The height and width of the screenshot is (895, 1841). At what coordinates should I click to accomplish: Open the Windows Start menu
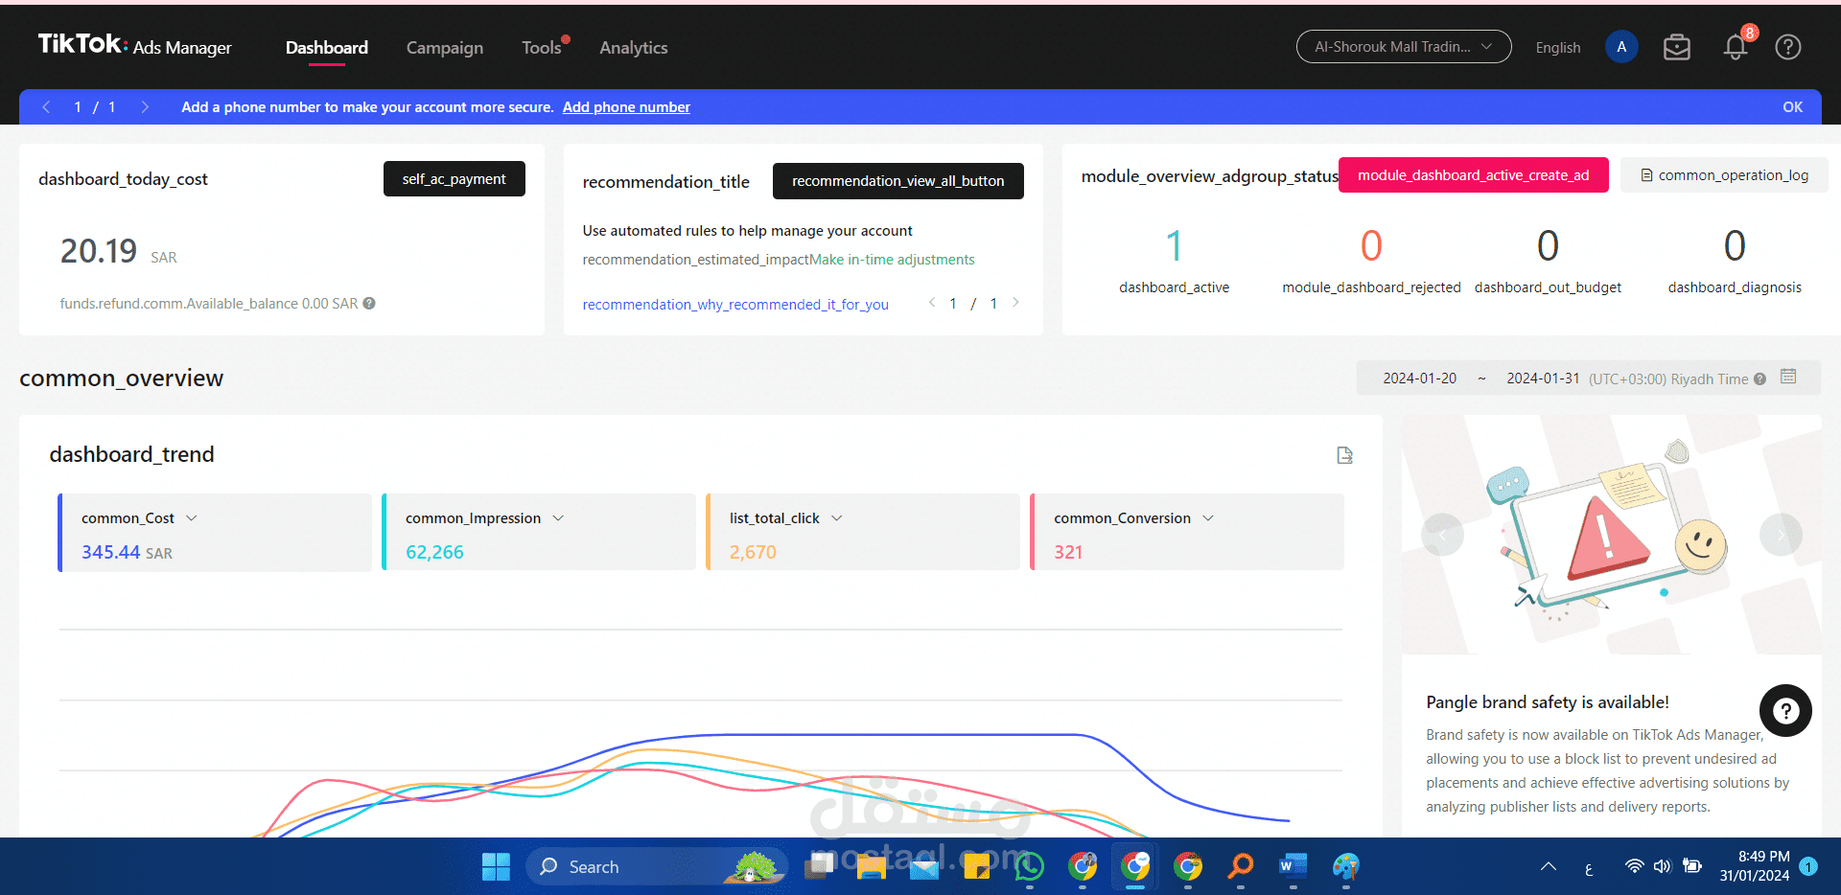[496, 866]
